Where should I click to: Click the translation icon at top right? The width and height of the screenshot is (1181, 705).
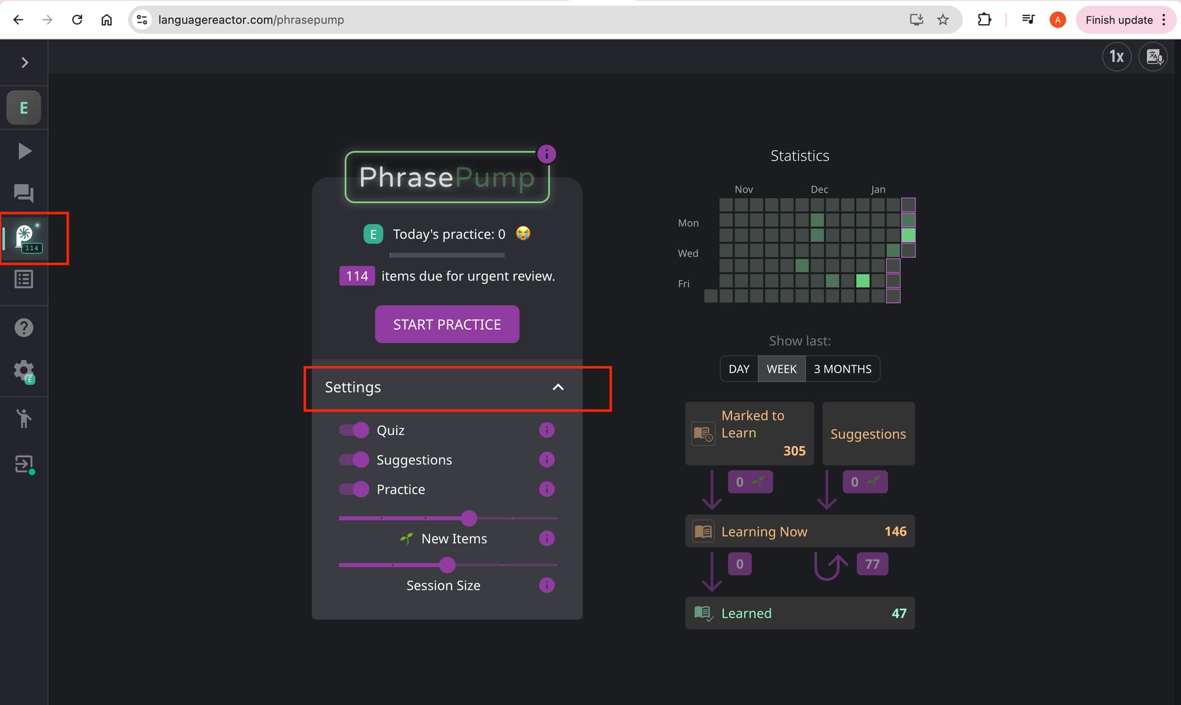point(1153,57)
